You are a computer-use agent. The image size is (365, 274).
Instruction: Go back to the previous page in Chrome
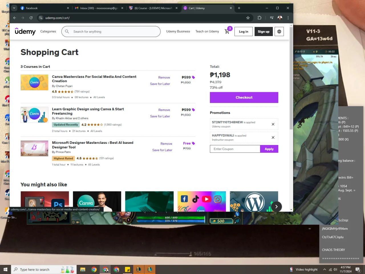coord(15,18)
